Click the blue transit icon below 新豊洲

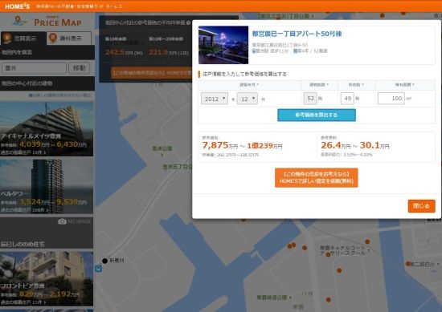pos(98,269)
